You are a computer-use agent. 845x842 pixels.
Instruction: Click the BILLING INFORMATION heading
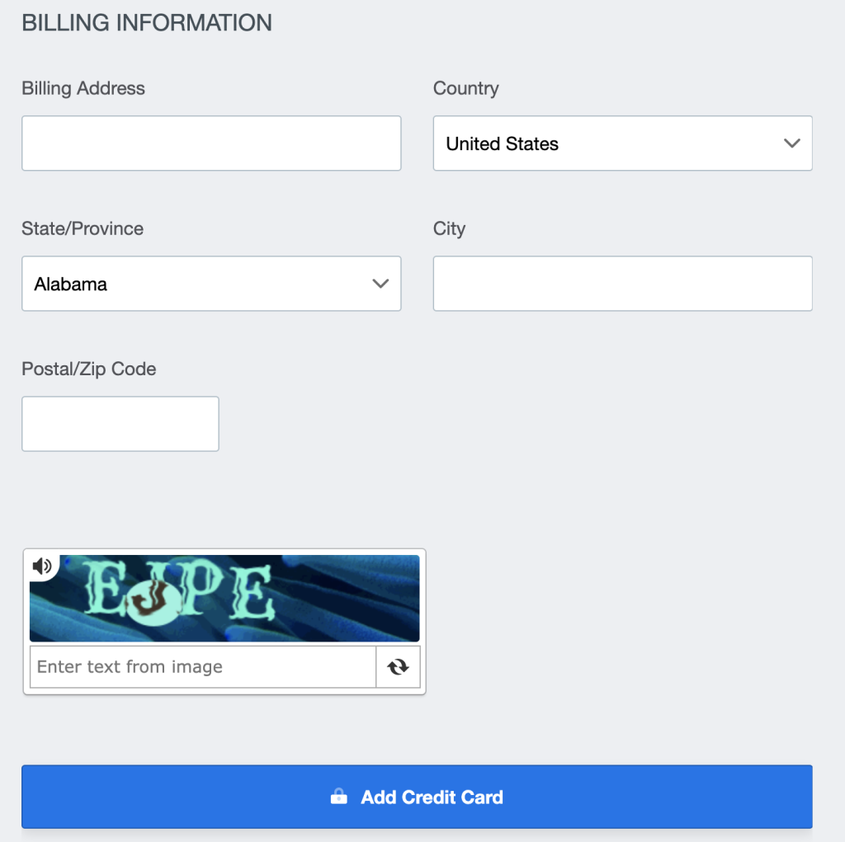[x=147, y=22]
